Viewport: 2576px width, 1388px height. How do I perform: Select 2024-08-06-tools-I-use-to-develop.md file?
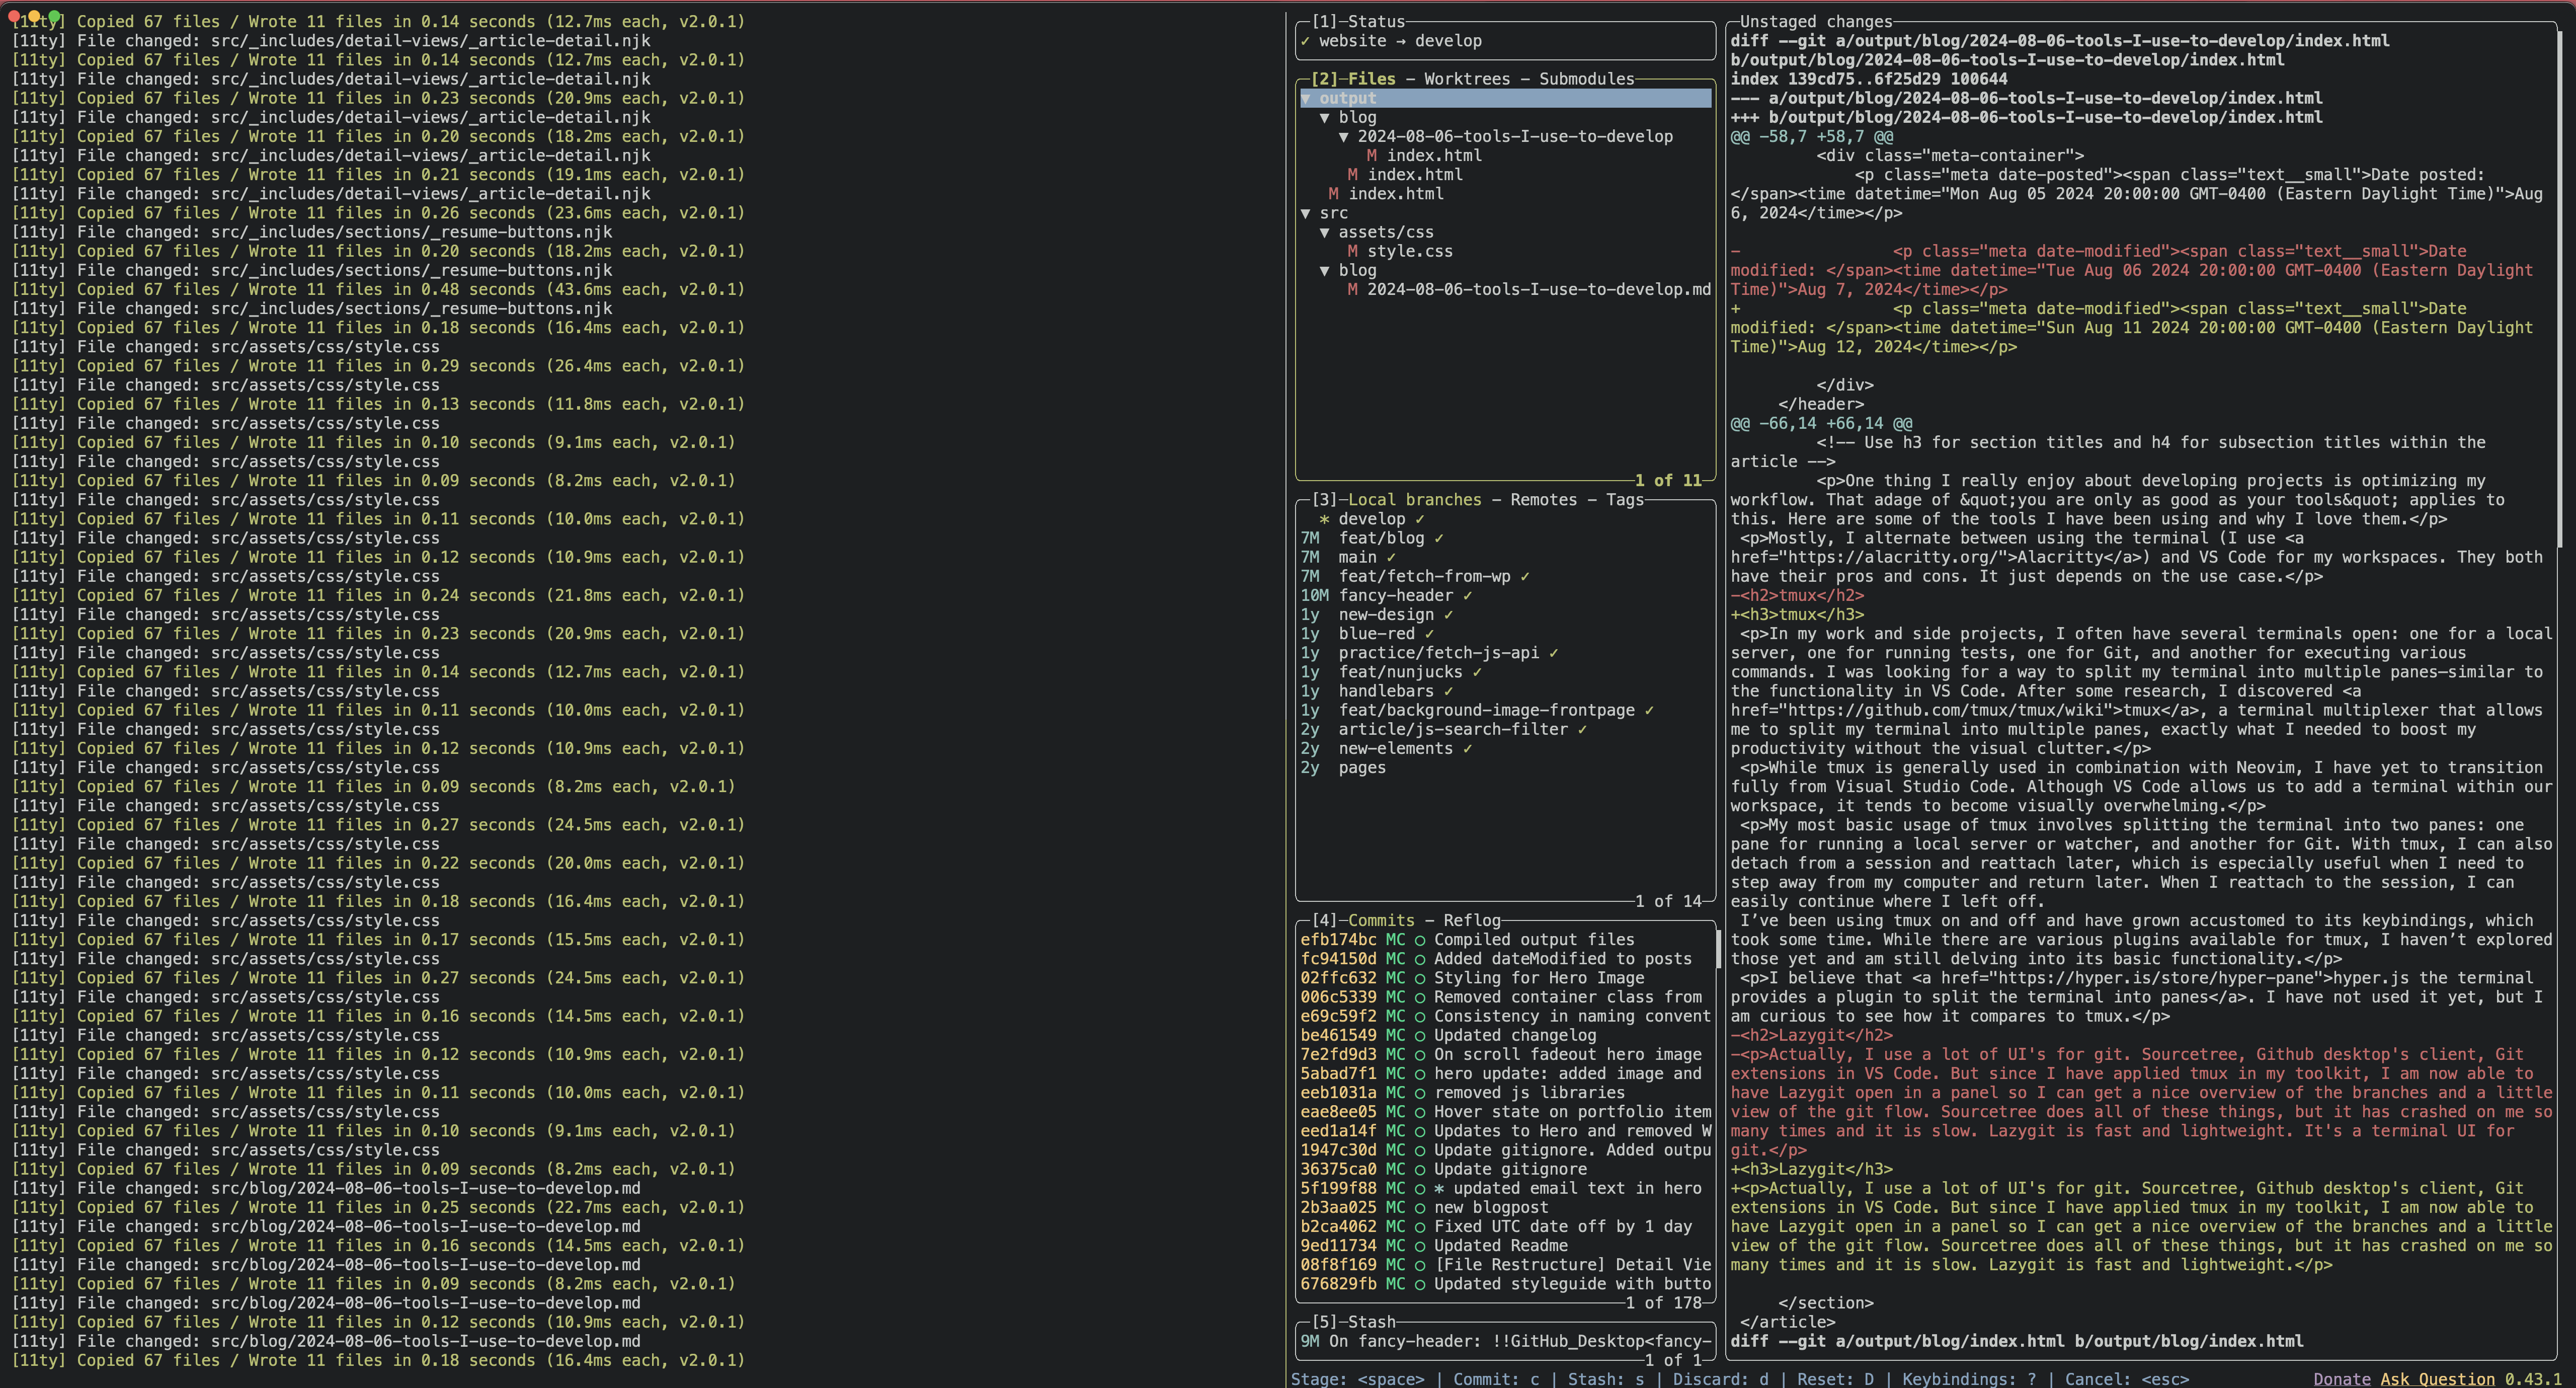pos(1539,289)
